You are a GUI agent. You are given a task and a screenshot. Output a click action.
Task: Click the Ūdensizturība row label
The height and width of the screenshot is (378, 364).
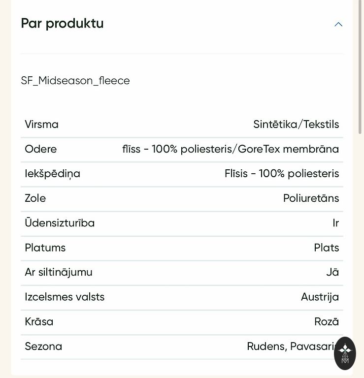click(x=60, y=223)
